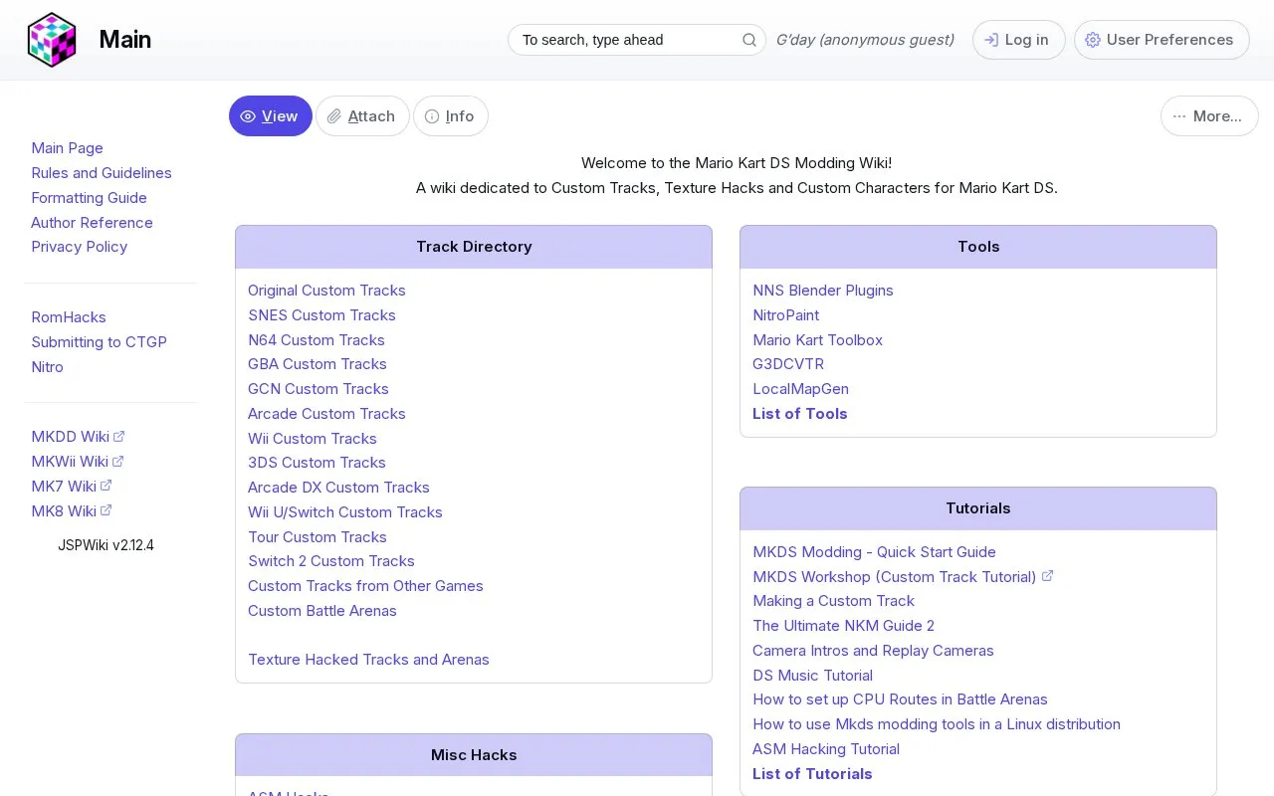This screenshot has height=796, width=1274.
Task: Open the Info tab
Action: pos(450,116)
